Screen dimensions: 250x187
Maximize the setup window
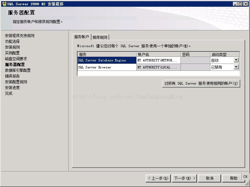(x=240, y=4)
